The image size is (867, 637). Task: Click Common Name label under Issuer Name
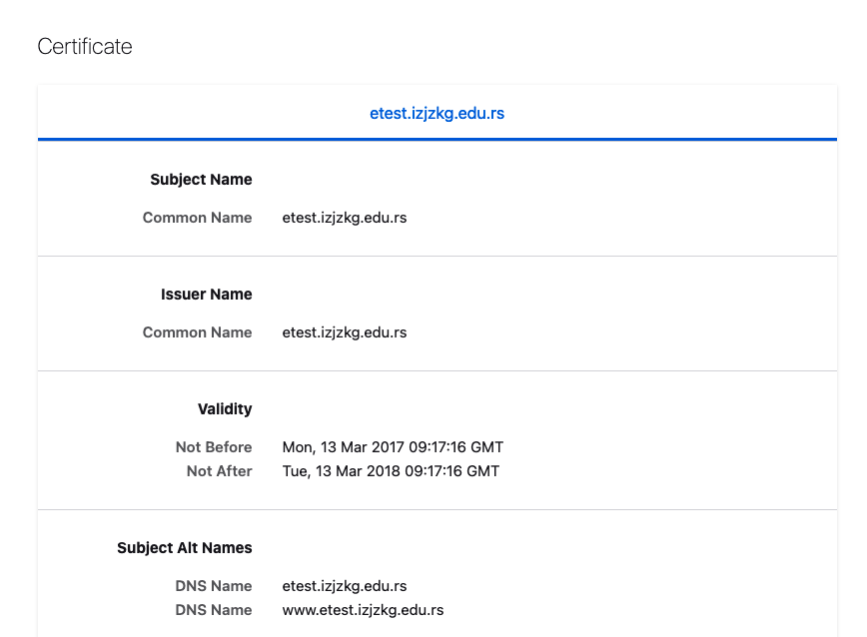coord(197,332)
